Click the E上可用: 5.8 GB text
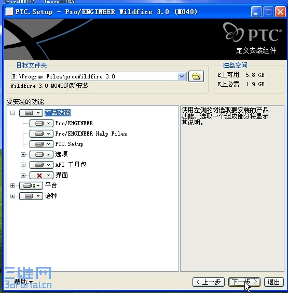 (241, 75)
